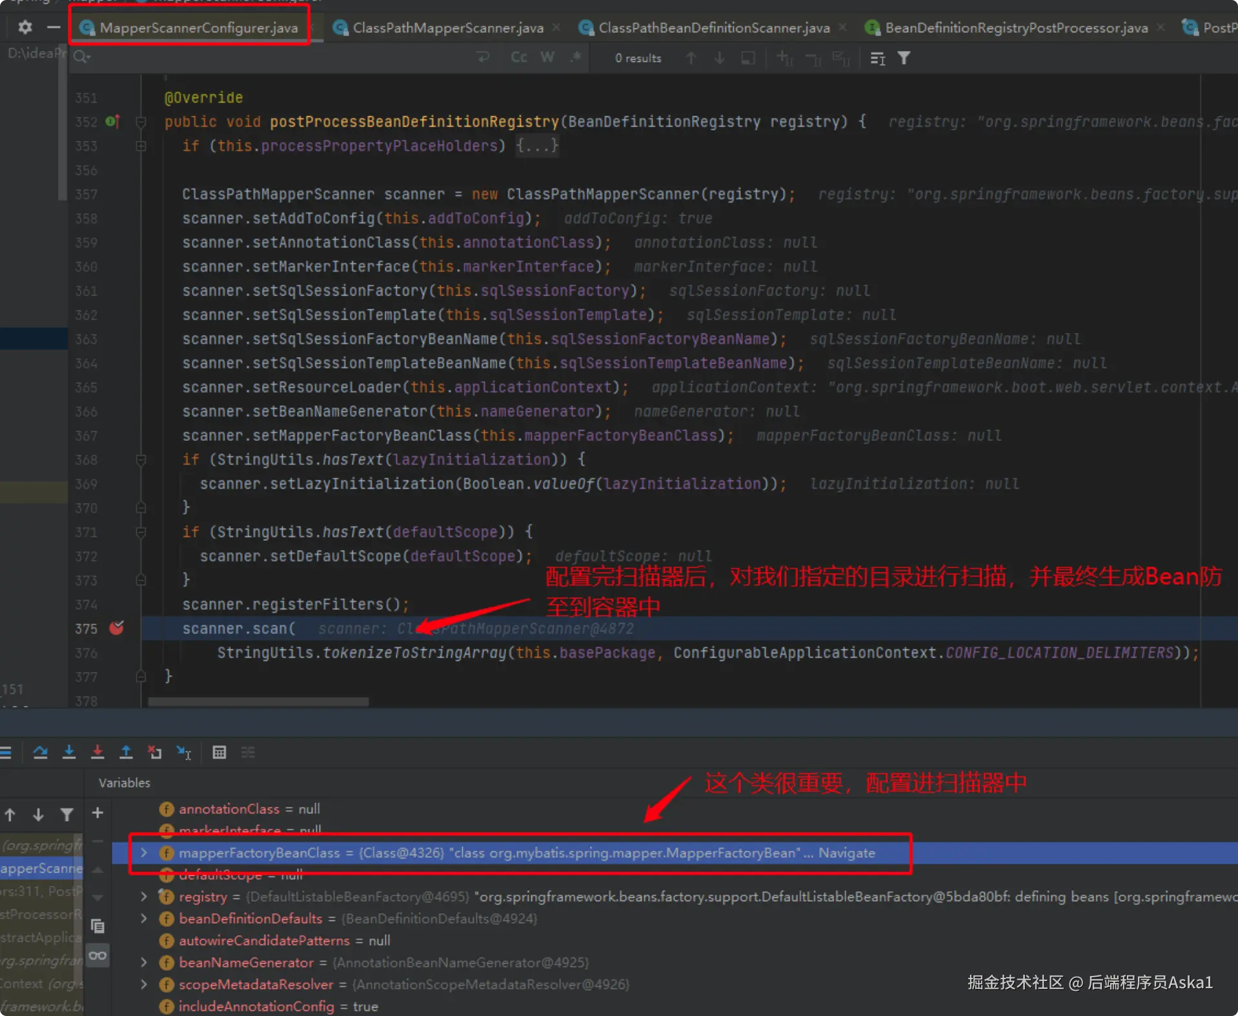Select the includeAnnotationConfig = true row
This screenshot has width=1238, height=1016.
click(675, 1006)
